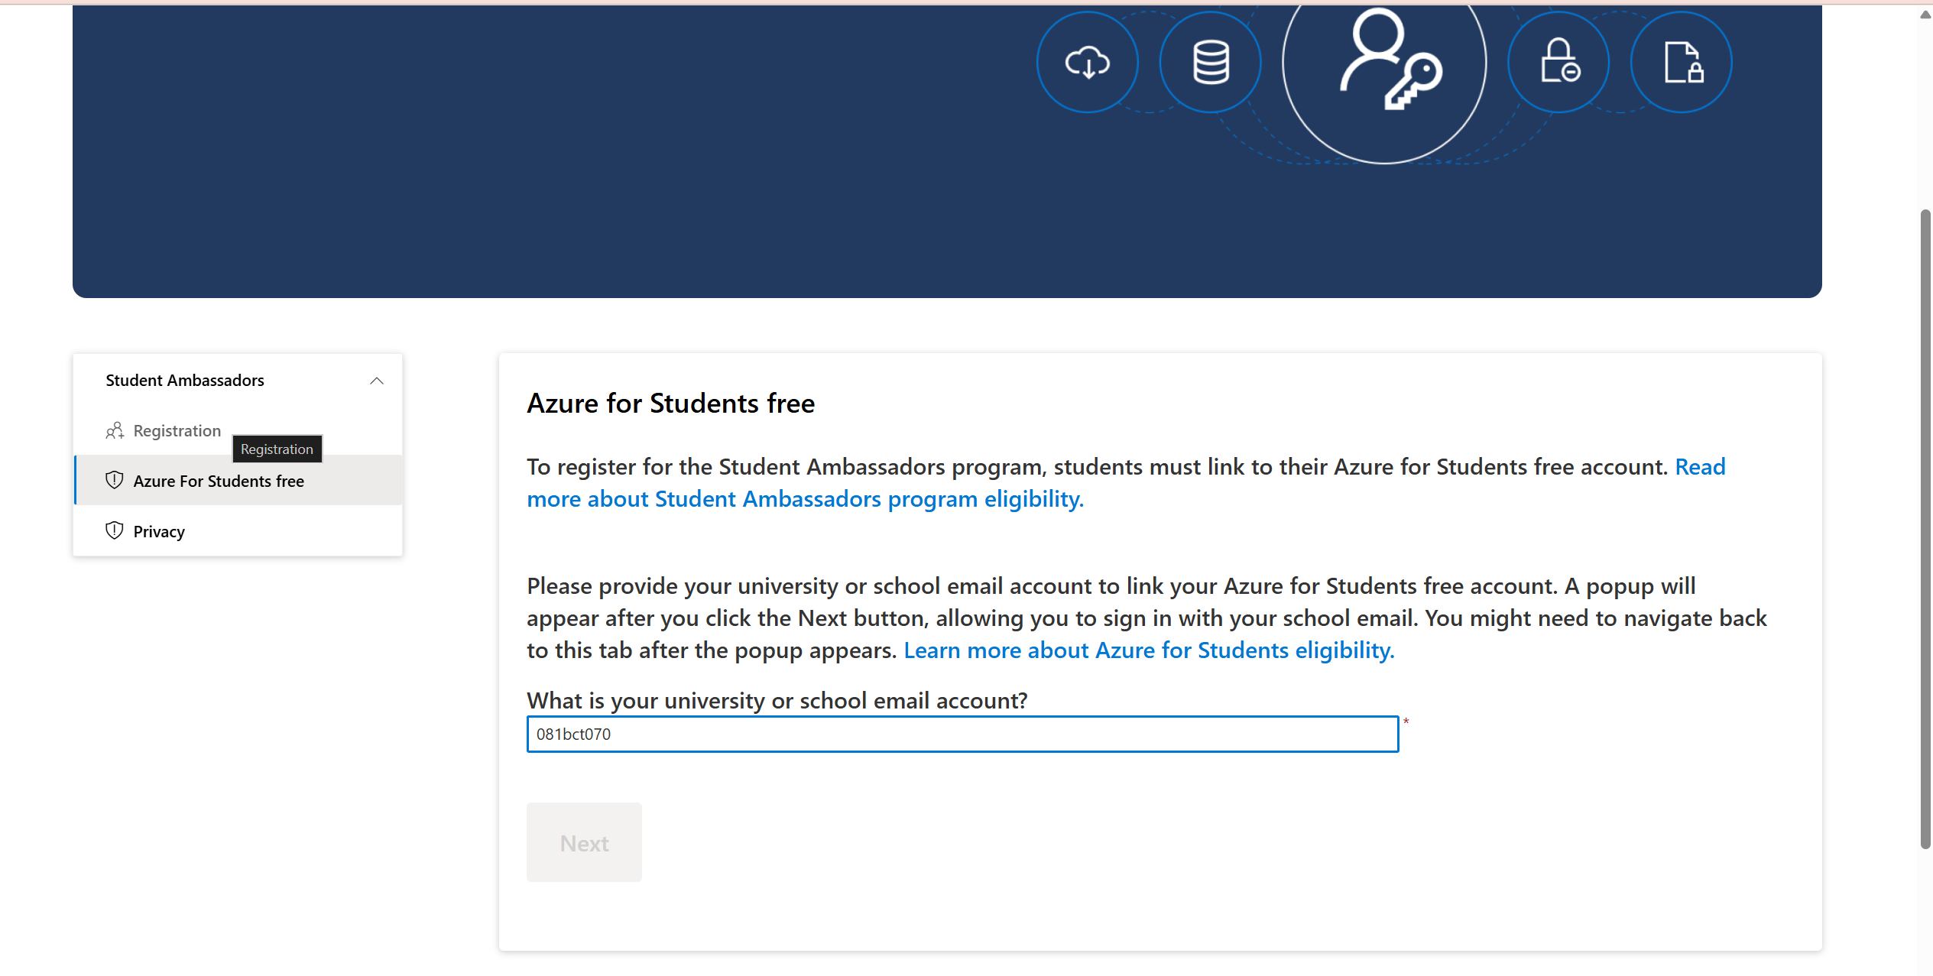Click the padlock icon in banner
This screenshot has width=1933, height=976.
(1559, 61)
